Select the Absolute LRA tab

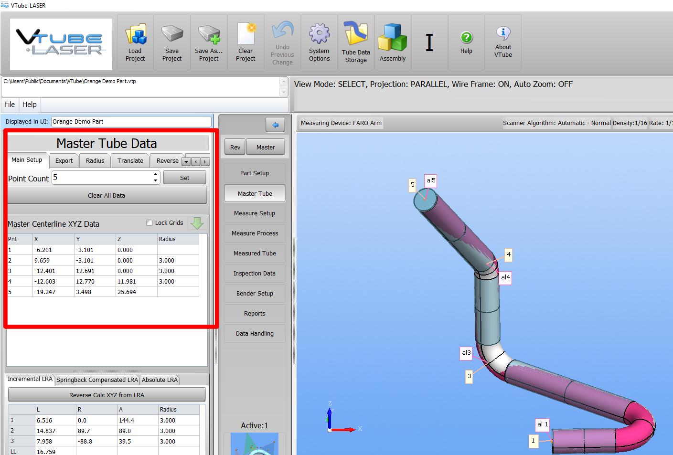tap(160, 380)
